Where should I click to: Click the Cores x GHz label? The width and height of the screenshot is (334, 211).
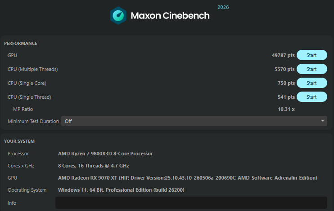21,166
